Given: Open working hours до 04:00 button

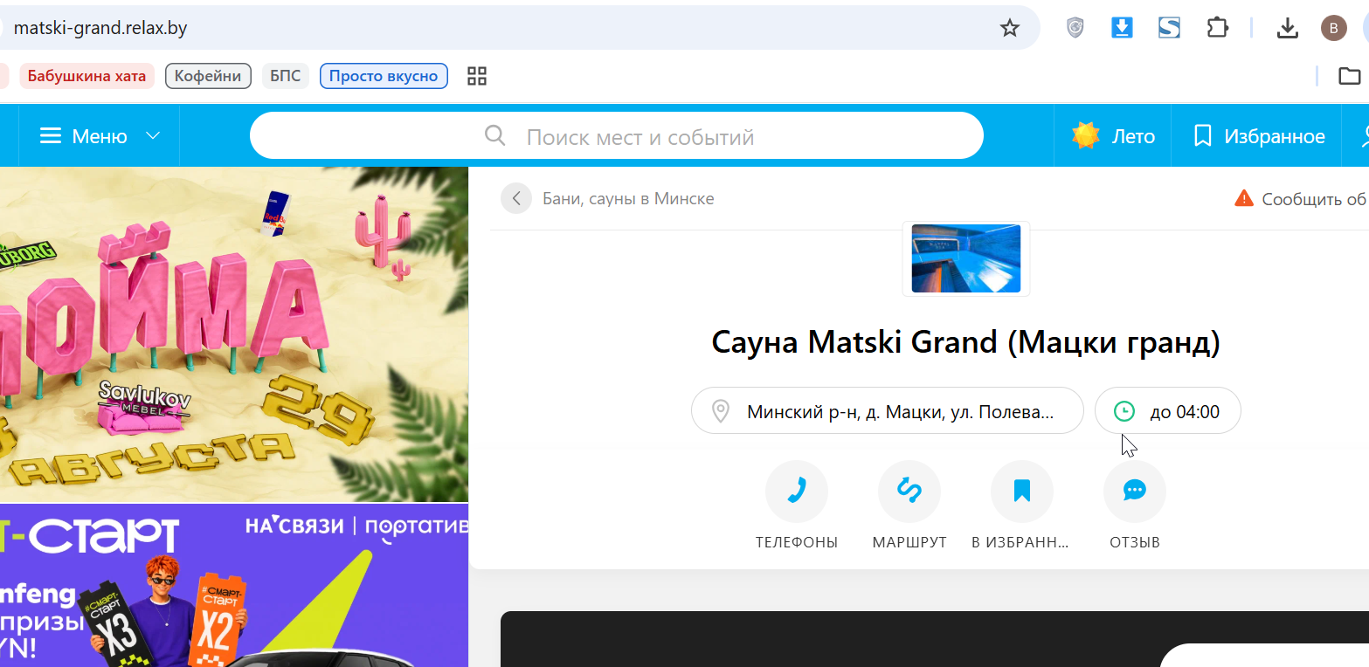Looking at the screenshot, I should pos(1168,410).
